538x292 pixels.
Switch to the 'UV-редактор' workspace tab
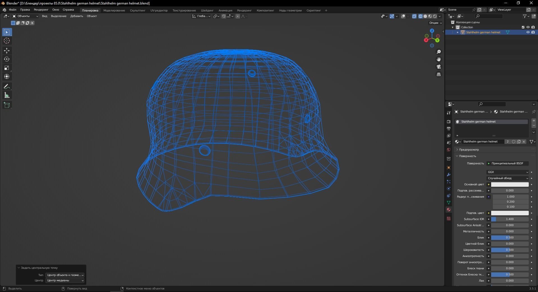(x=159, y=10)
